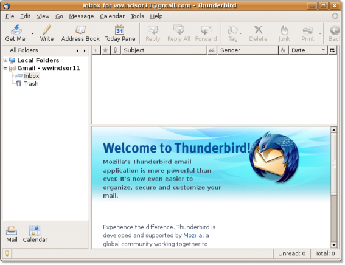Click the Tag toolbar button
Image resolution: width=345 pixels, height=265 pixels.
click(x=233, y=33)
